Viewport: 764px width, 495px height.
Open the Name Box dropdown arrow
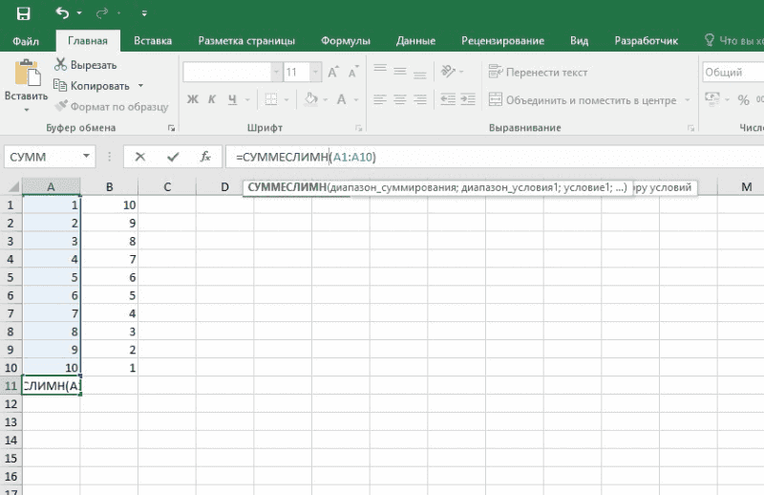click(87, 157)
